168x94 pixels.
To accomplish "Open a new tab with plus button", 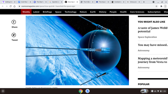I will (x=144, y=2).
